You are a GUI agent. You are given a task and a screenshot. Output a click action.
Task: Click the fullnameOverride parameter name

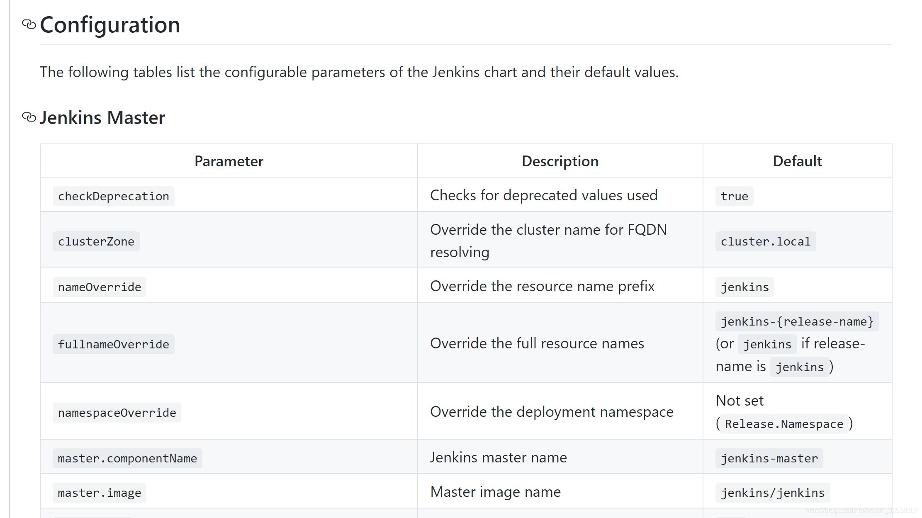114,344
